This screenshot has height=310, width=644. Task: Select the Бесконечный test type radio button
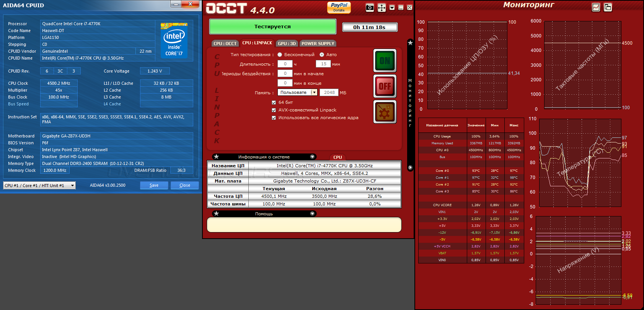[280, 55]
